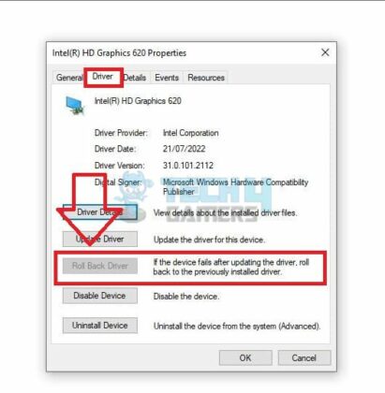This screenshot has height=393, width=385.
Task: Select the Driver tab
Action: pyautogui.click(x=102, y=77)
